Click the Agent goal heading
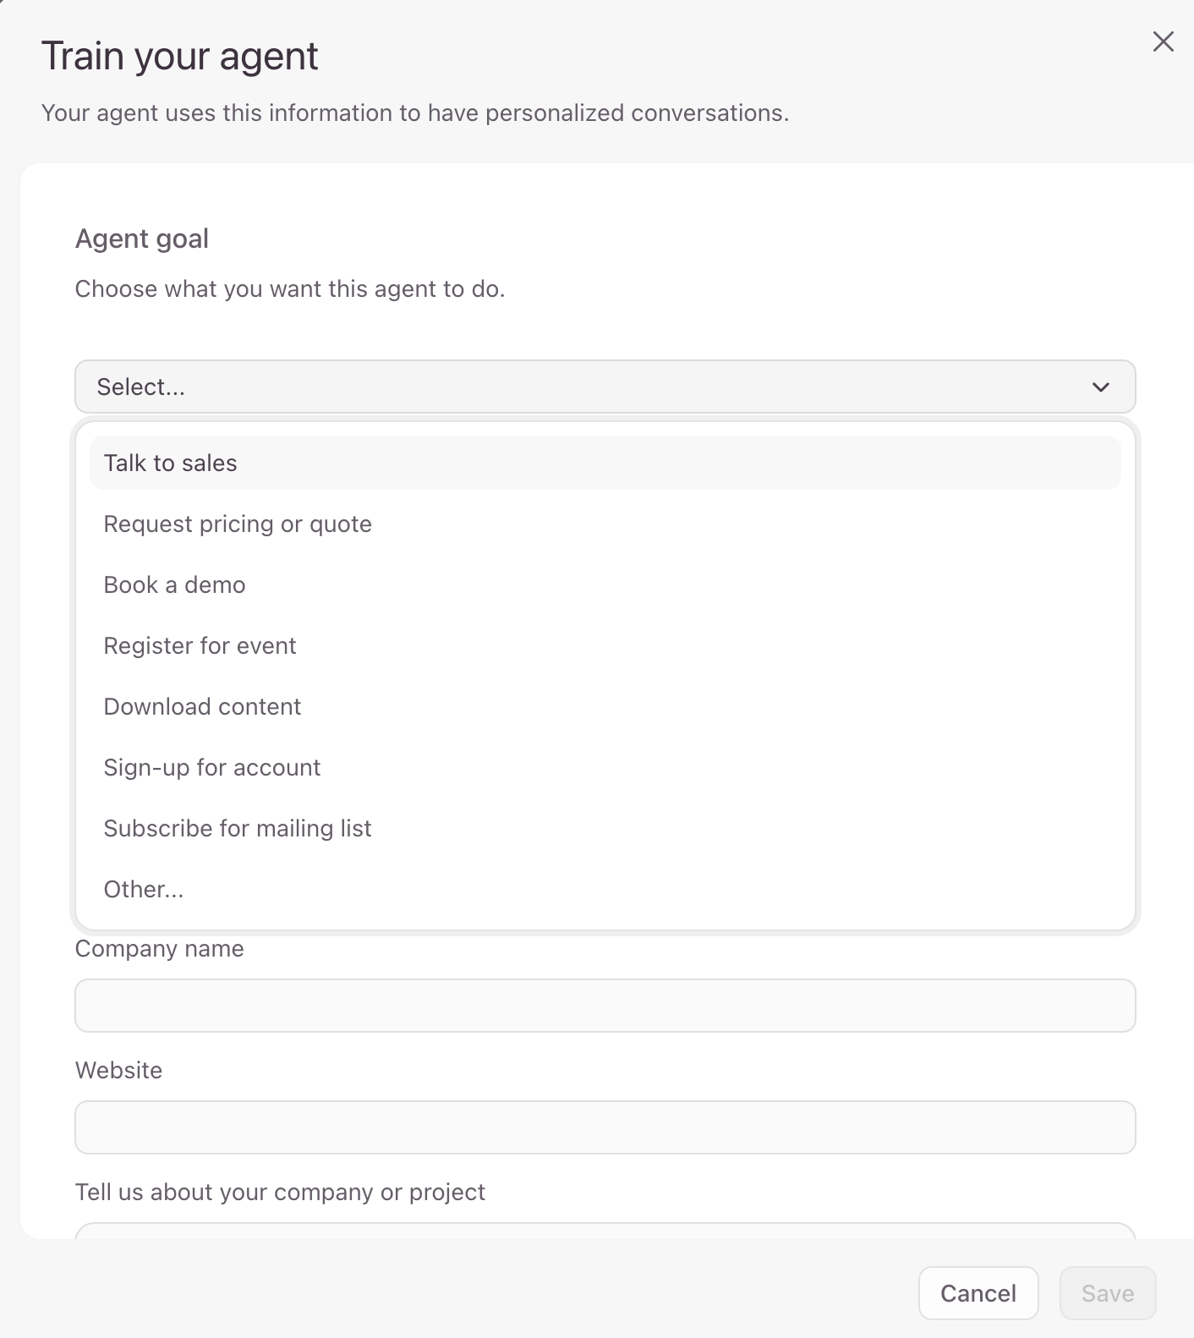Image resolution: width=1194 pixels, height=1338 pixels. (142, 239)
